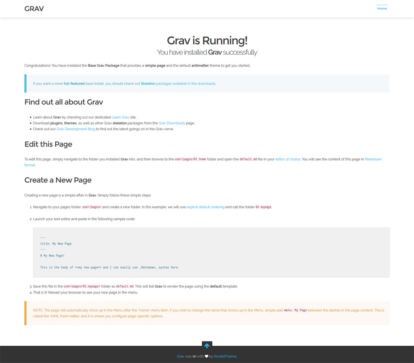414x363 pixels.
Task: Click 'title: My New Page' code line
Action: click(x=56, y=244)
